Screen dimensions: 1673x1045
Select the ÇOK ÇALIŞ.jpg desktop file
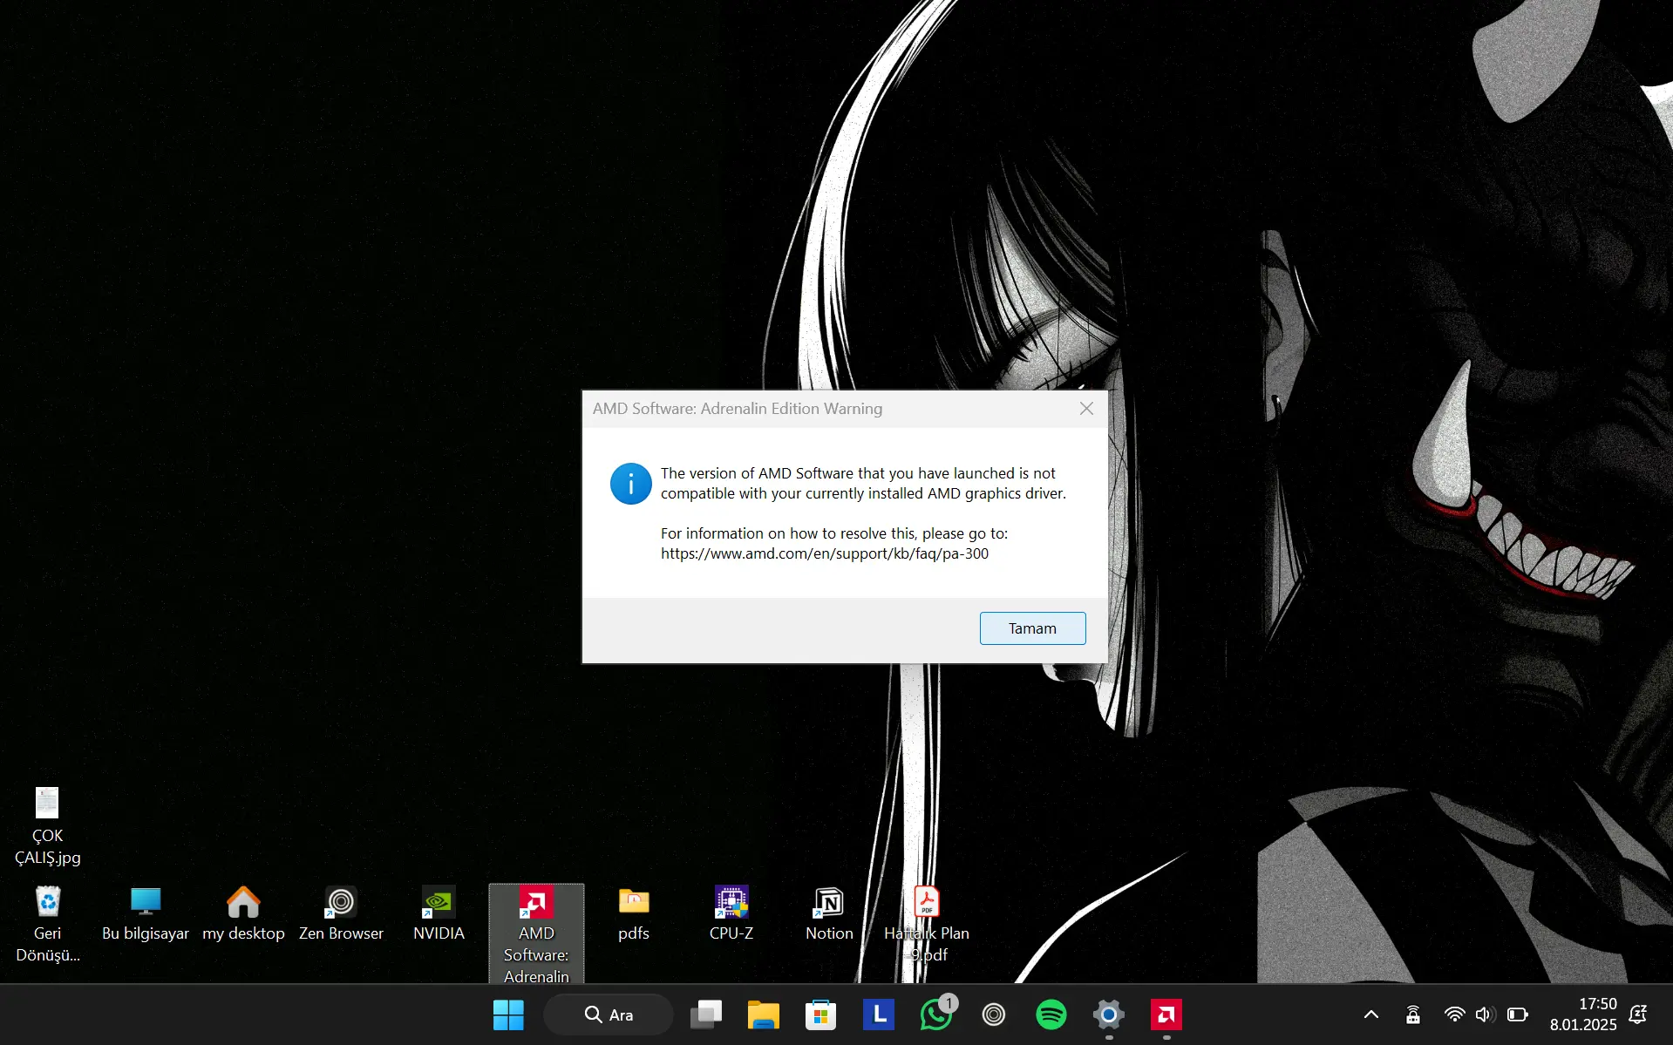coord(48,825)
